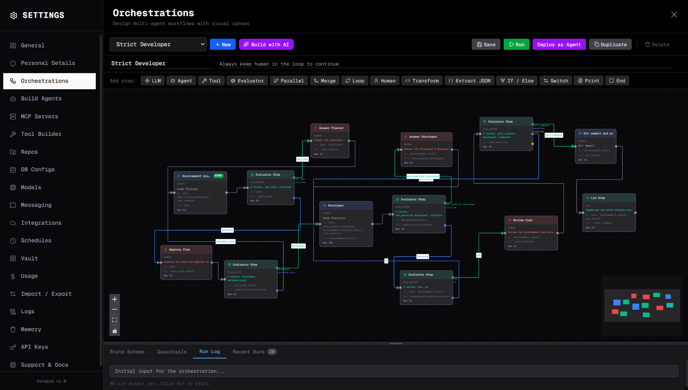Delete the orchestration
Screen dimensions: 688x390
coord(657,44)
